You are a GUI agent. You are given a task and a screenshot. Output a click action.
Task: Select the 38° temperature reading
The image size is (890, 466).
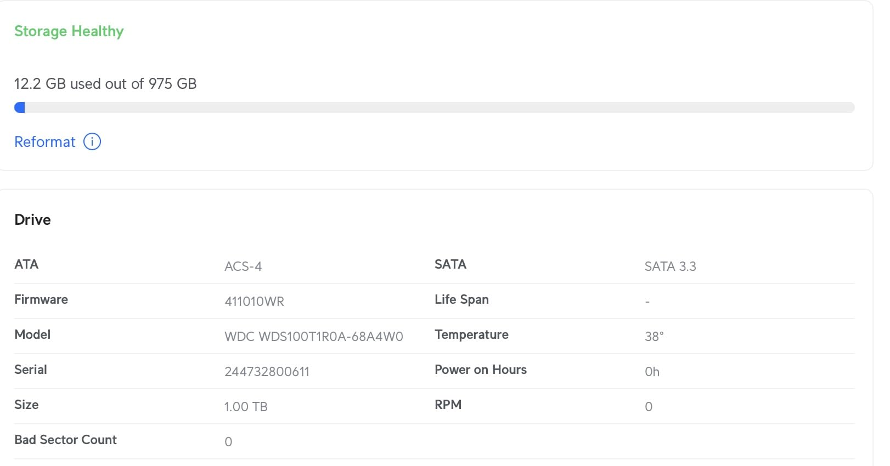coord(654,337)
